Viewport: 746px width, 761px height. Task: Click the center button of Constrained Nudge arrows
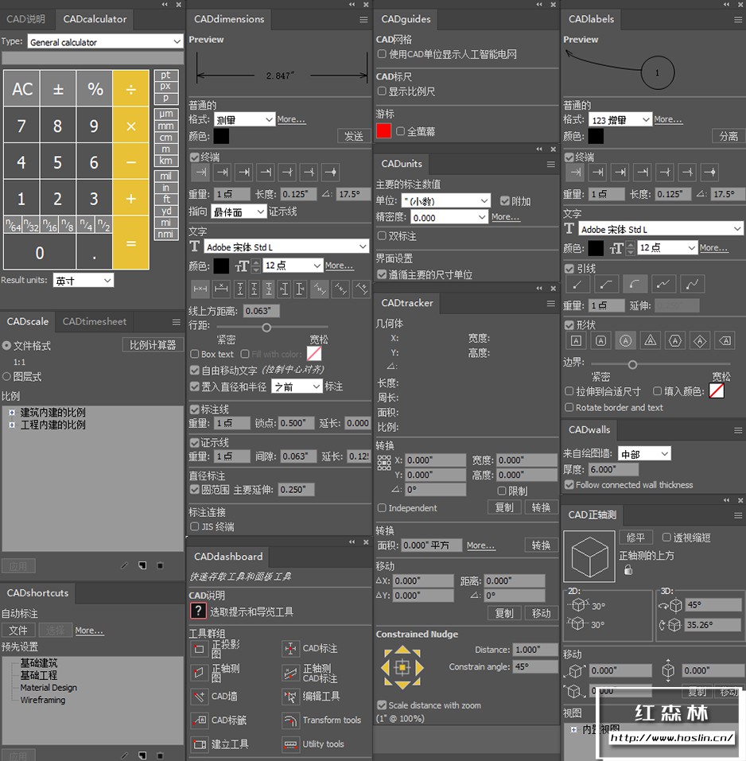click(402, 668)
